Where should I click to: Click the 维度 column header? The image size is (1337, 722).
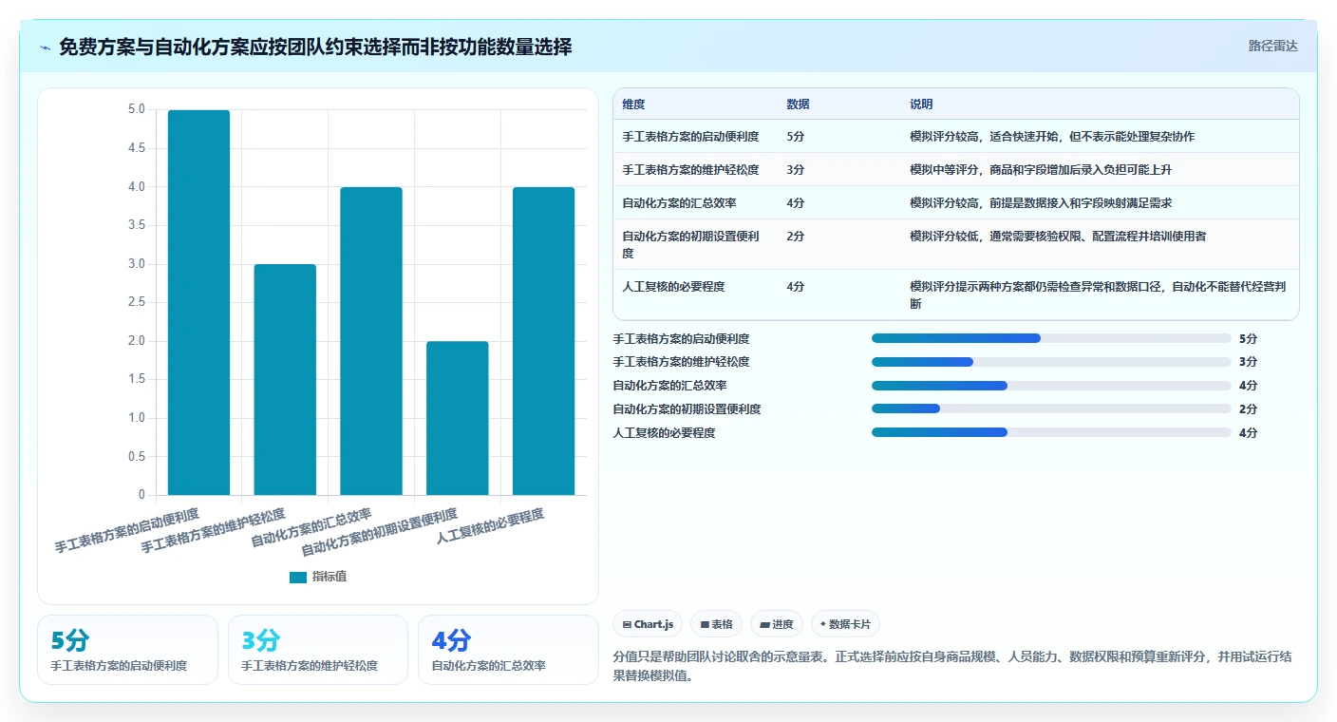633,104
